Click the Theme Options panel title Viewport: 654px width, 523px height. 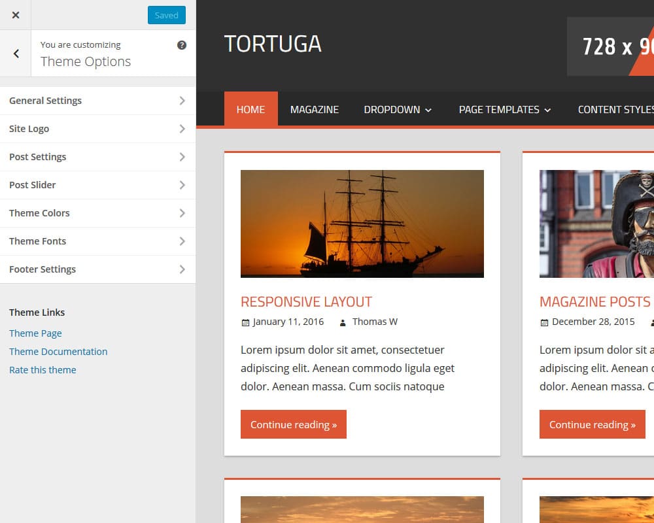click(x=86, y=61)
